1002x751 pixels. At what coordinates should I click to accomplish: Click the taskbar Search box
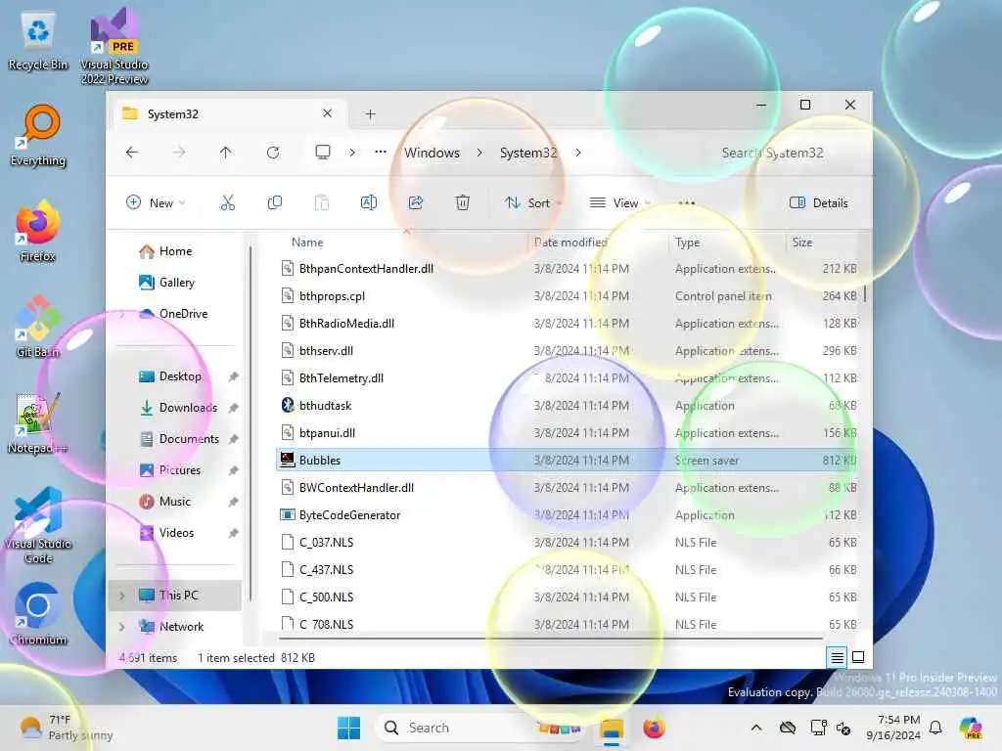(479, 728)
